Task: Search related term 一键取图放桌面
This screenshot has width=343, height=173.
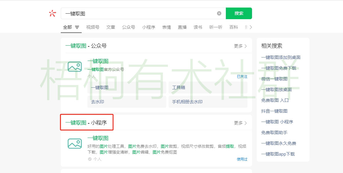Action: point(276,90)
